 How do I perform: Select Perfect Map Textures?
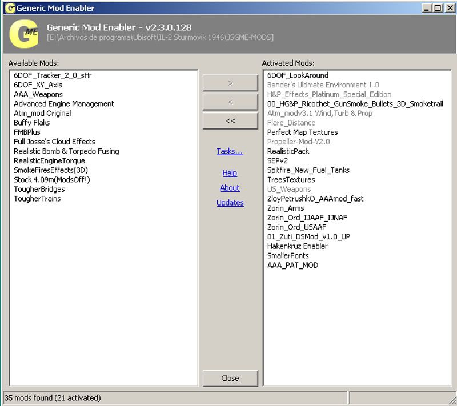303,132
